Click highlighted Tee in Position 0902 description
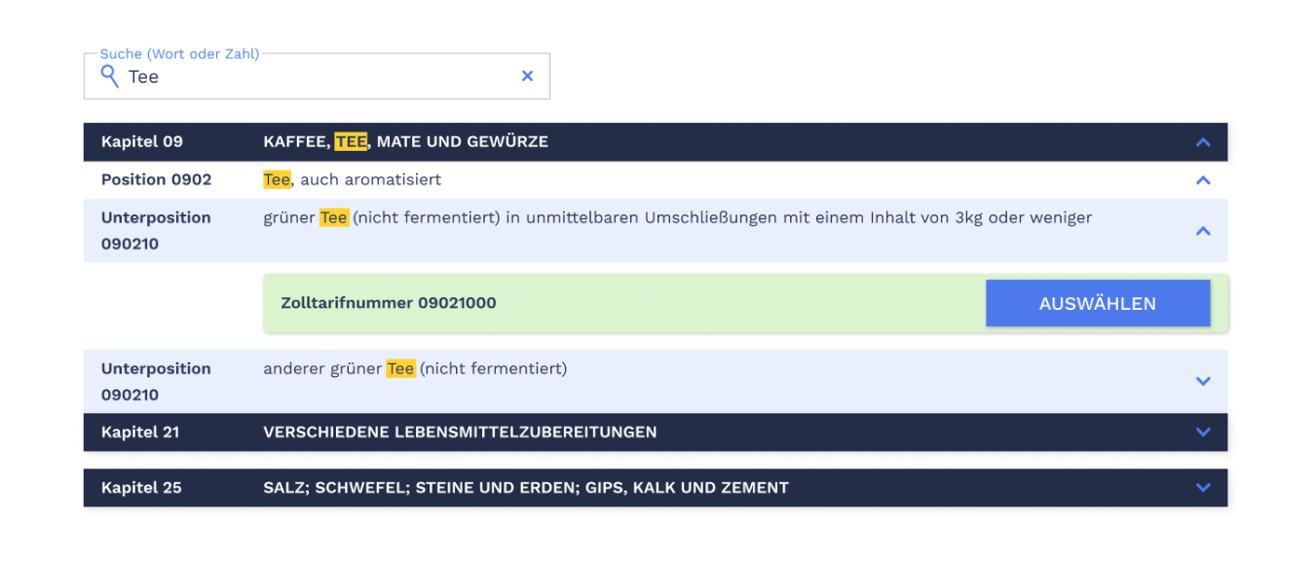 pyautogui.click(x=276, y=179)
